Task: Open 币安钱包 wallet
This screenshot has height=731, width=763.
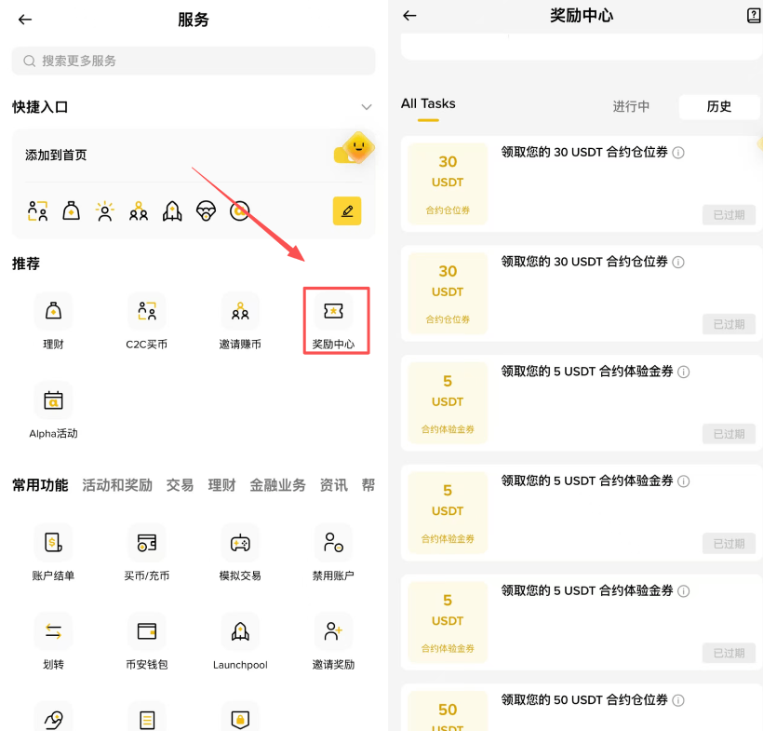Action: pyautogui.click(x=146, y=642)
